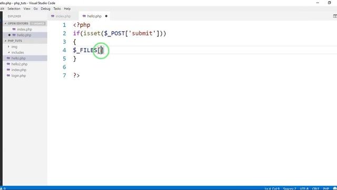337x190 pixels.
Task: Click the opening brace on line 3
Action: pyautogui.click(x=75, y=42)
